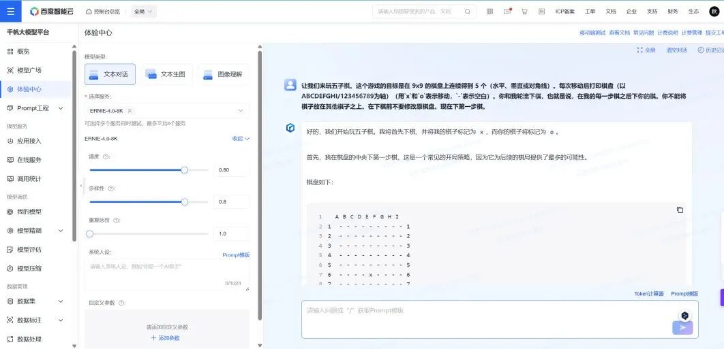This screenshot has height=349, width=724.
Task: Select the 文本生图 model type
Action: (167, 74)
